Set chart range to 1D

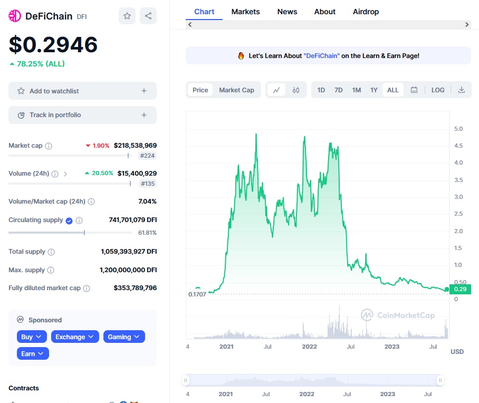pos(321,90)
